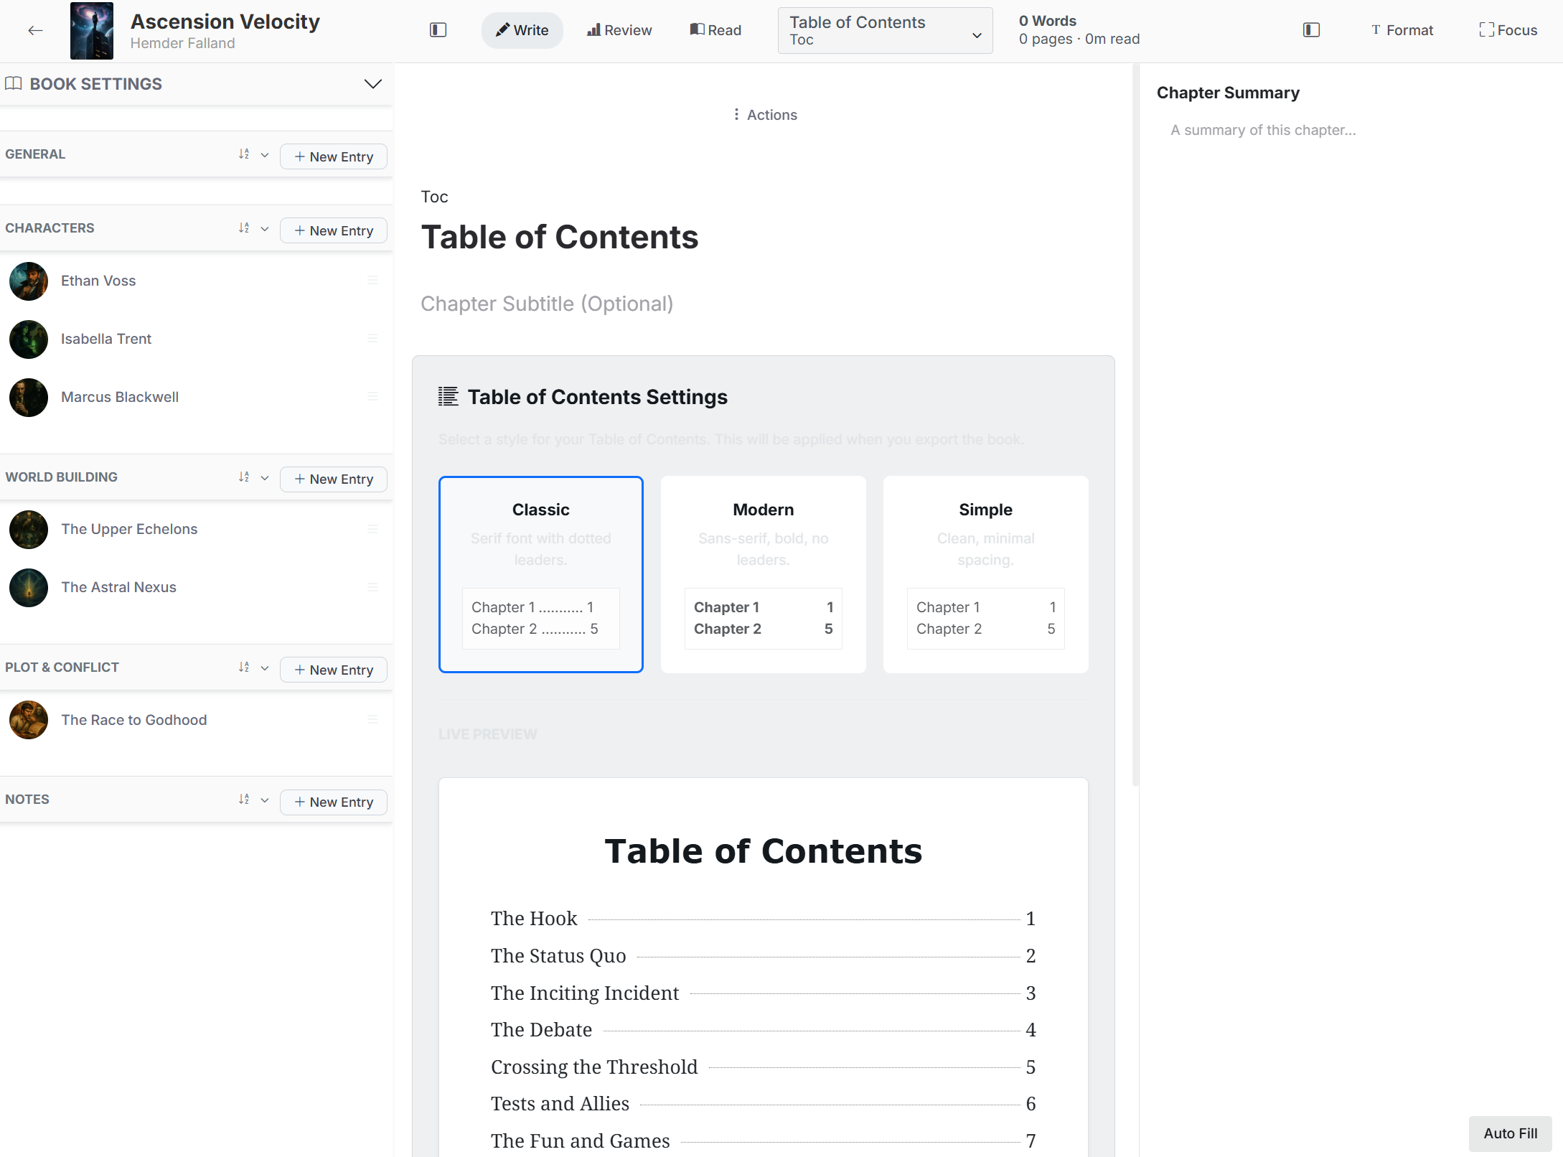Click The Race to Godhood drag handle icon
1563x1157 pixels.
pos(372,719)
